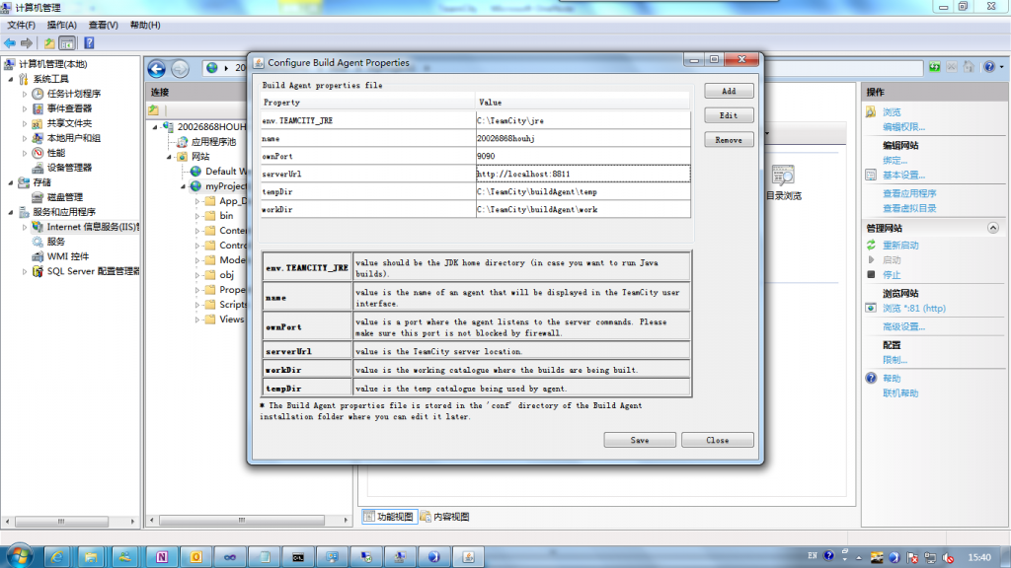
Task: Open the 帮助(H) menu
Action: pos(145,25)
